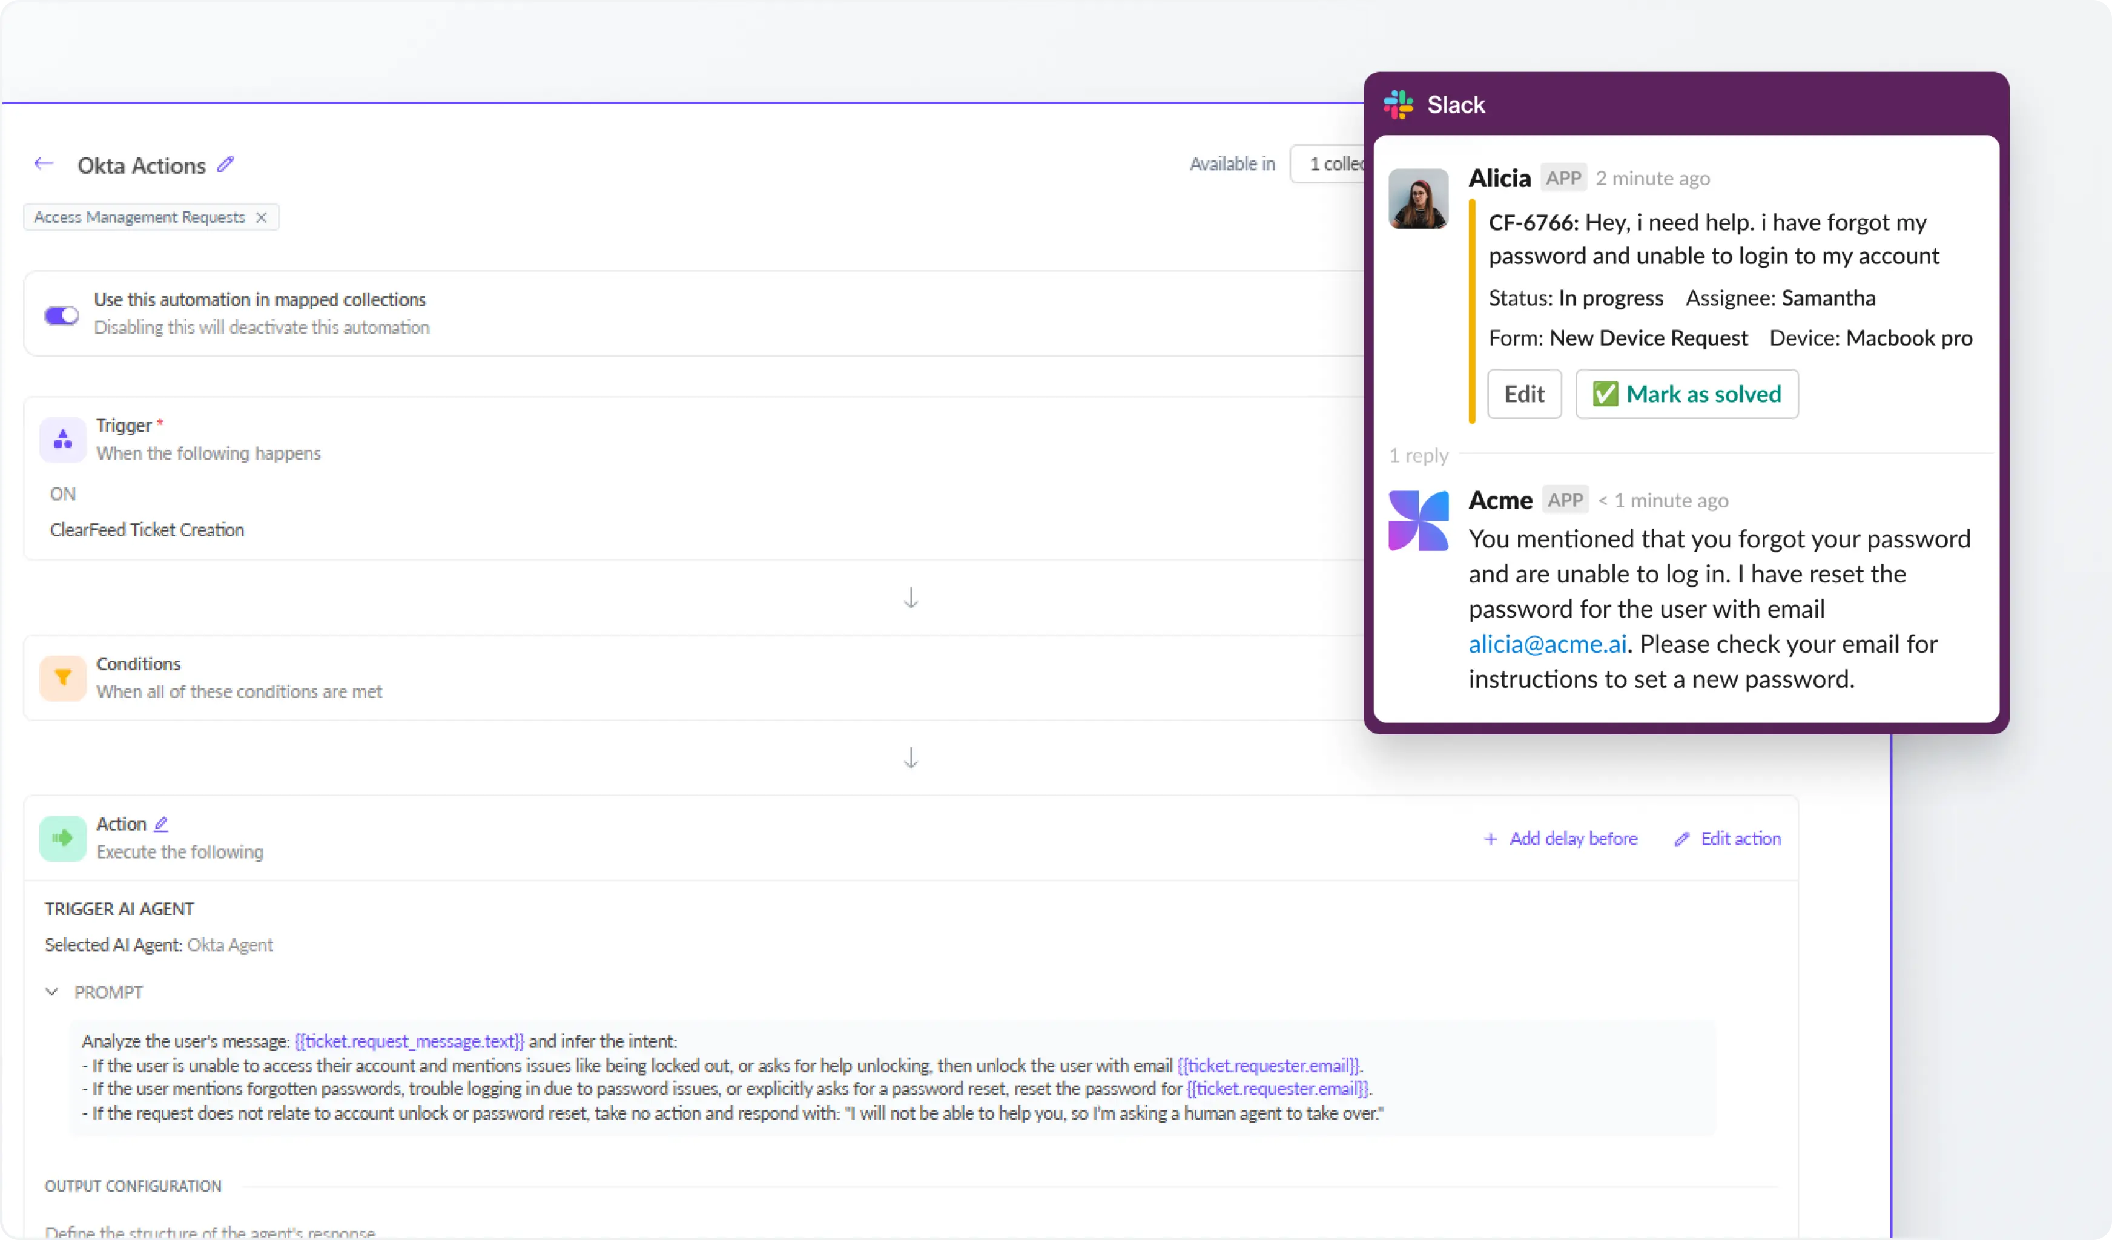Click Mark as solved in Slack
Image resolution: width=2112 pixels, height=1240 pixels.
[x=1687, y=394]
